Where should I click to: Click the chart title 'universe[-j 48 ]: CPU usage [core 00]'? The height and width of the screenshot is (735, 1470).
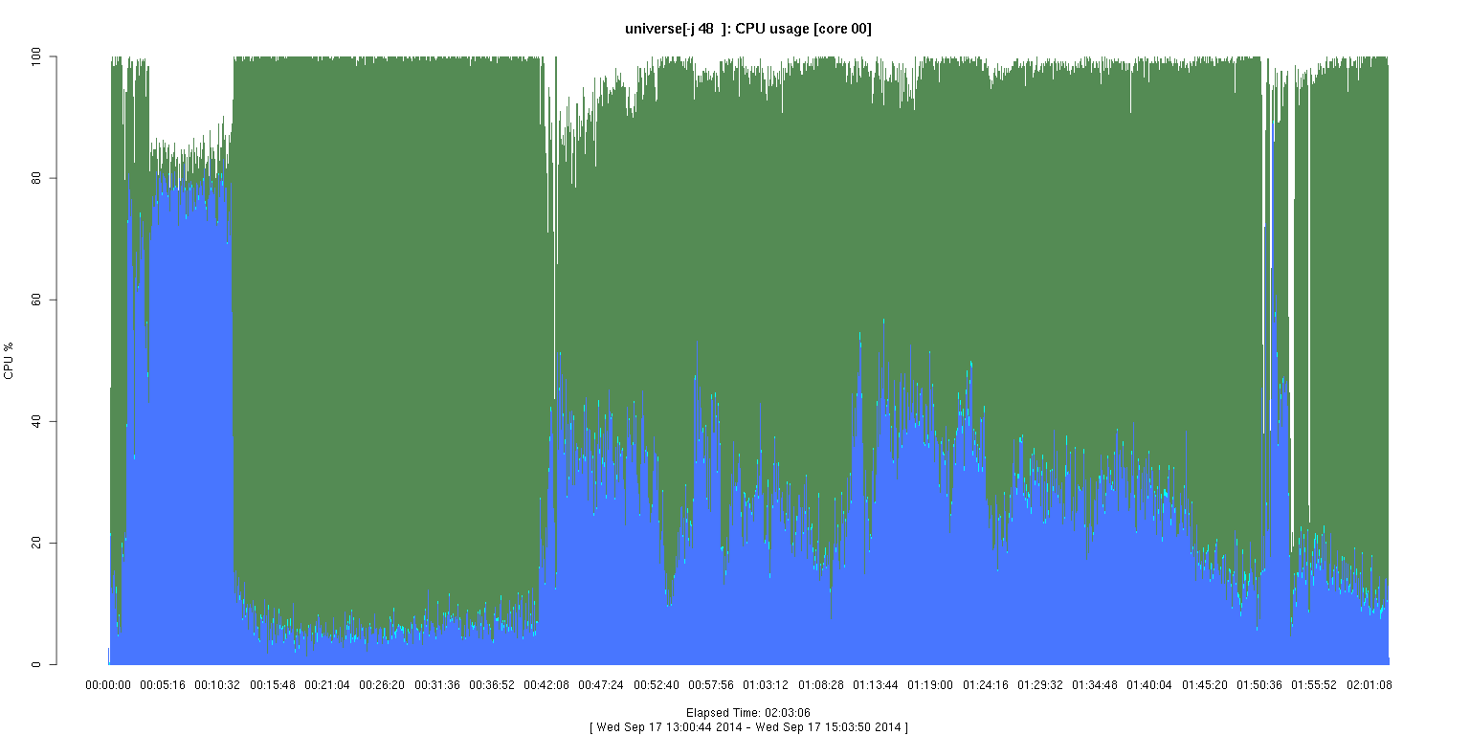pos(747,29)
